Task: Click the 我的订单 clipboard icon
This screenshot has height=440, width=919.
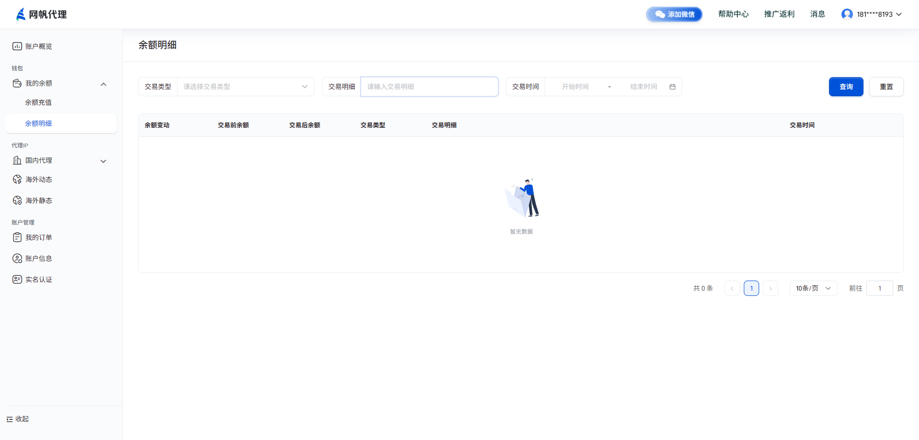Action: [17, 237]
